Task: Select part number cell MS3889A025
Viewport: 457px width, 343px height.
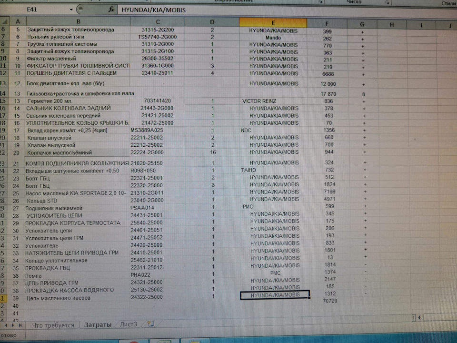Action: click(x=158, y=130)
